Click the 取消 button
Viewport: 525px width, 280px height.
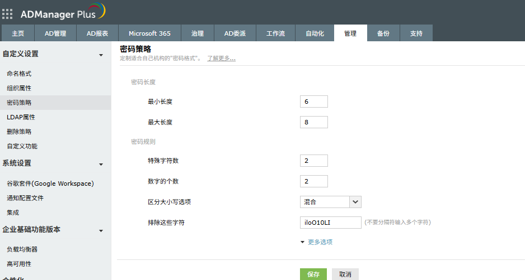click(x=345, y=274)
